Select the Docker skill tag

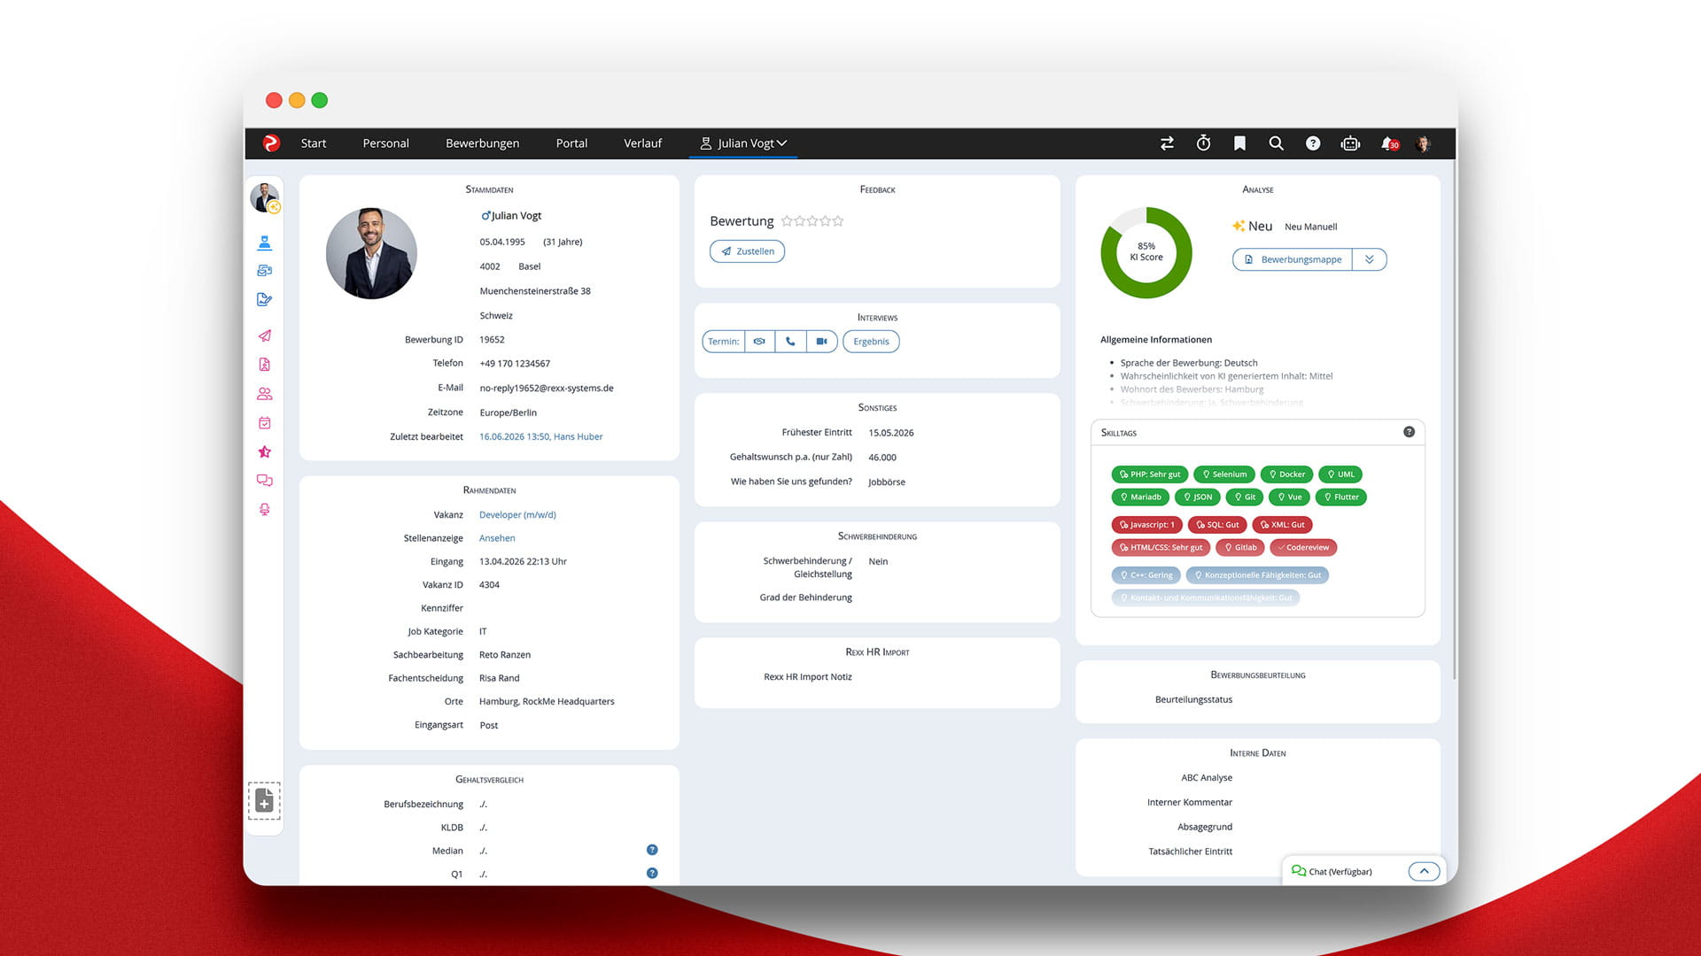[1286, 474]
